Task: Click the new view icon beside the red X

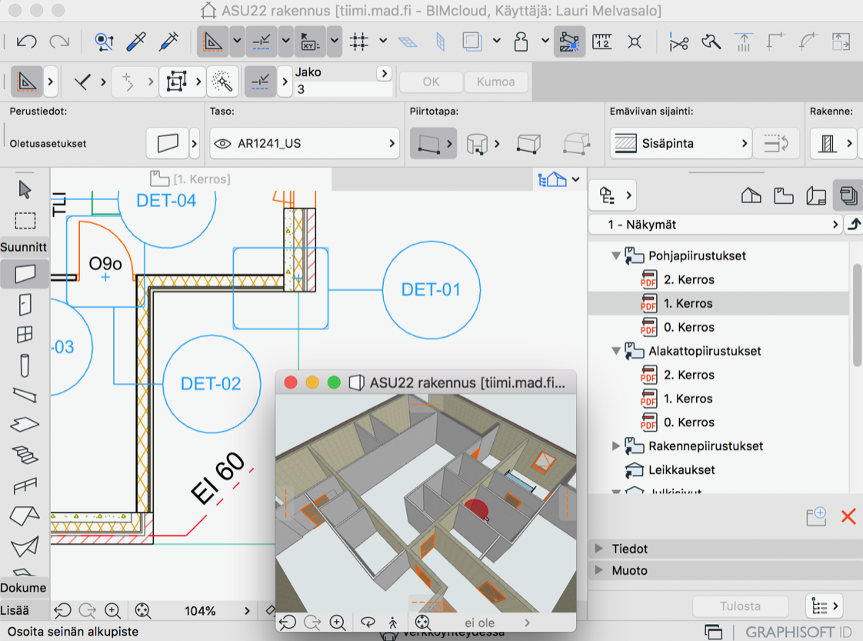Action: pyautogui.click(x=816, y=516)
